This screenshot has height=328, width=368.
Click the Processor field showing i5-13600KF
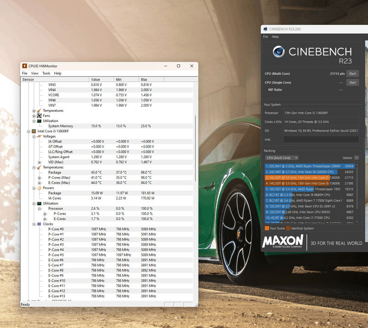tap(321, 113)
